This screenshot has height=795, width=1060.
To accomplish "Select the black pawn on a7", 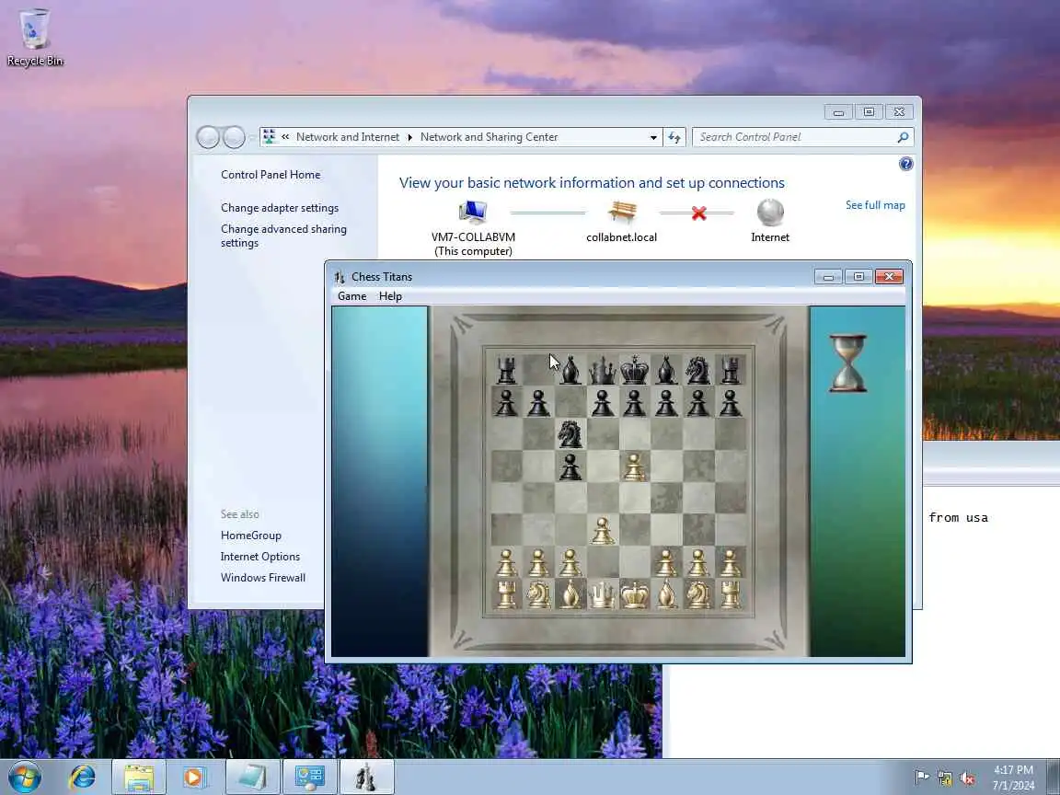I will pos(506,403).
